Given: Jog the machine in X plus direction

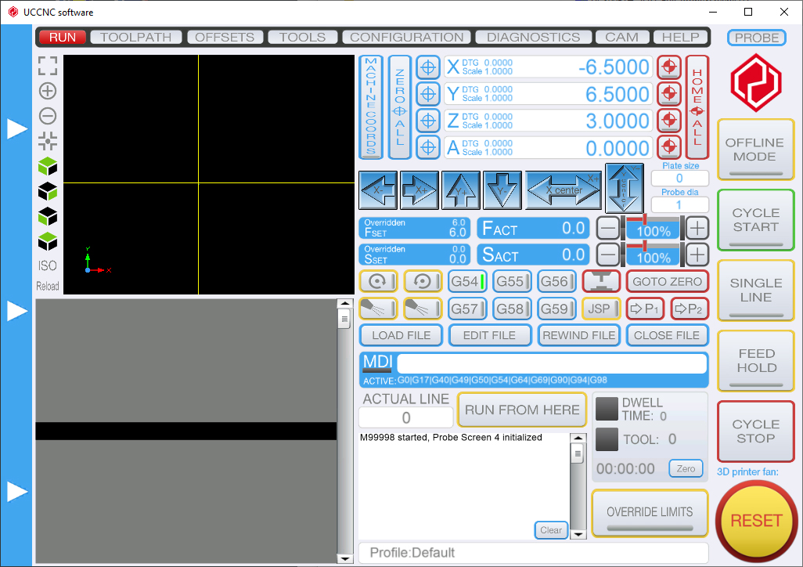Looking at the screenshot, I should 420,190.
